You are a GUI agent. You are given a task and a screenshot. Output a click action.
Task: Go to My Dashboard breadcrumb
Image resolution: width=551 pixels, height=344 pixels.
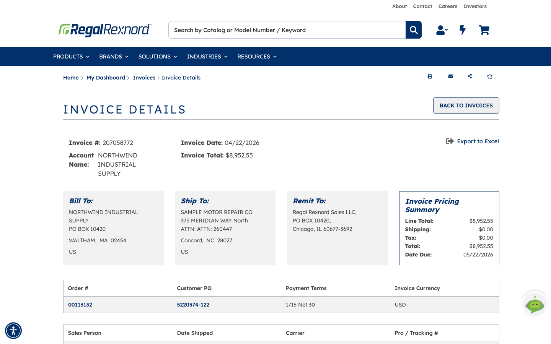click(106, 78)
